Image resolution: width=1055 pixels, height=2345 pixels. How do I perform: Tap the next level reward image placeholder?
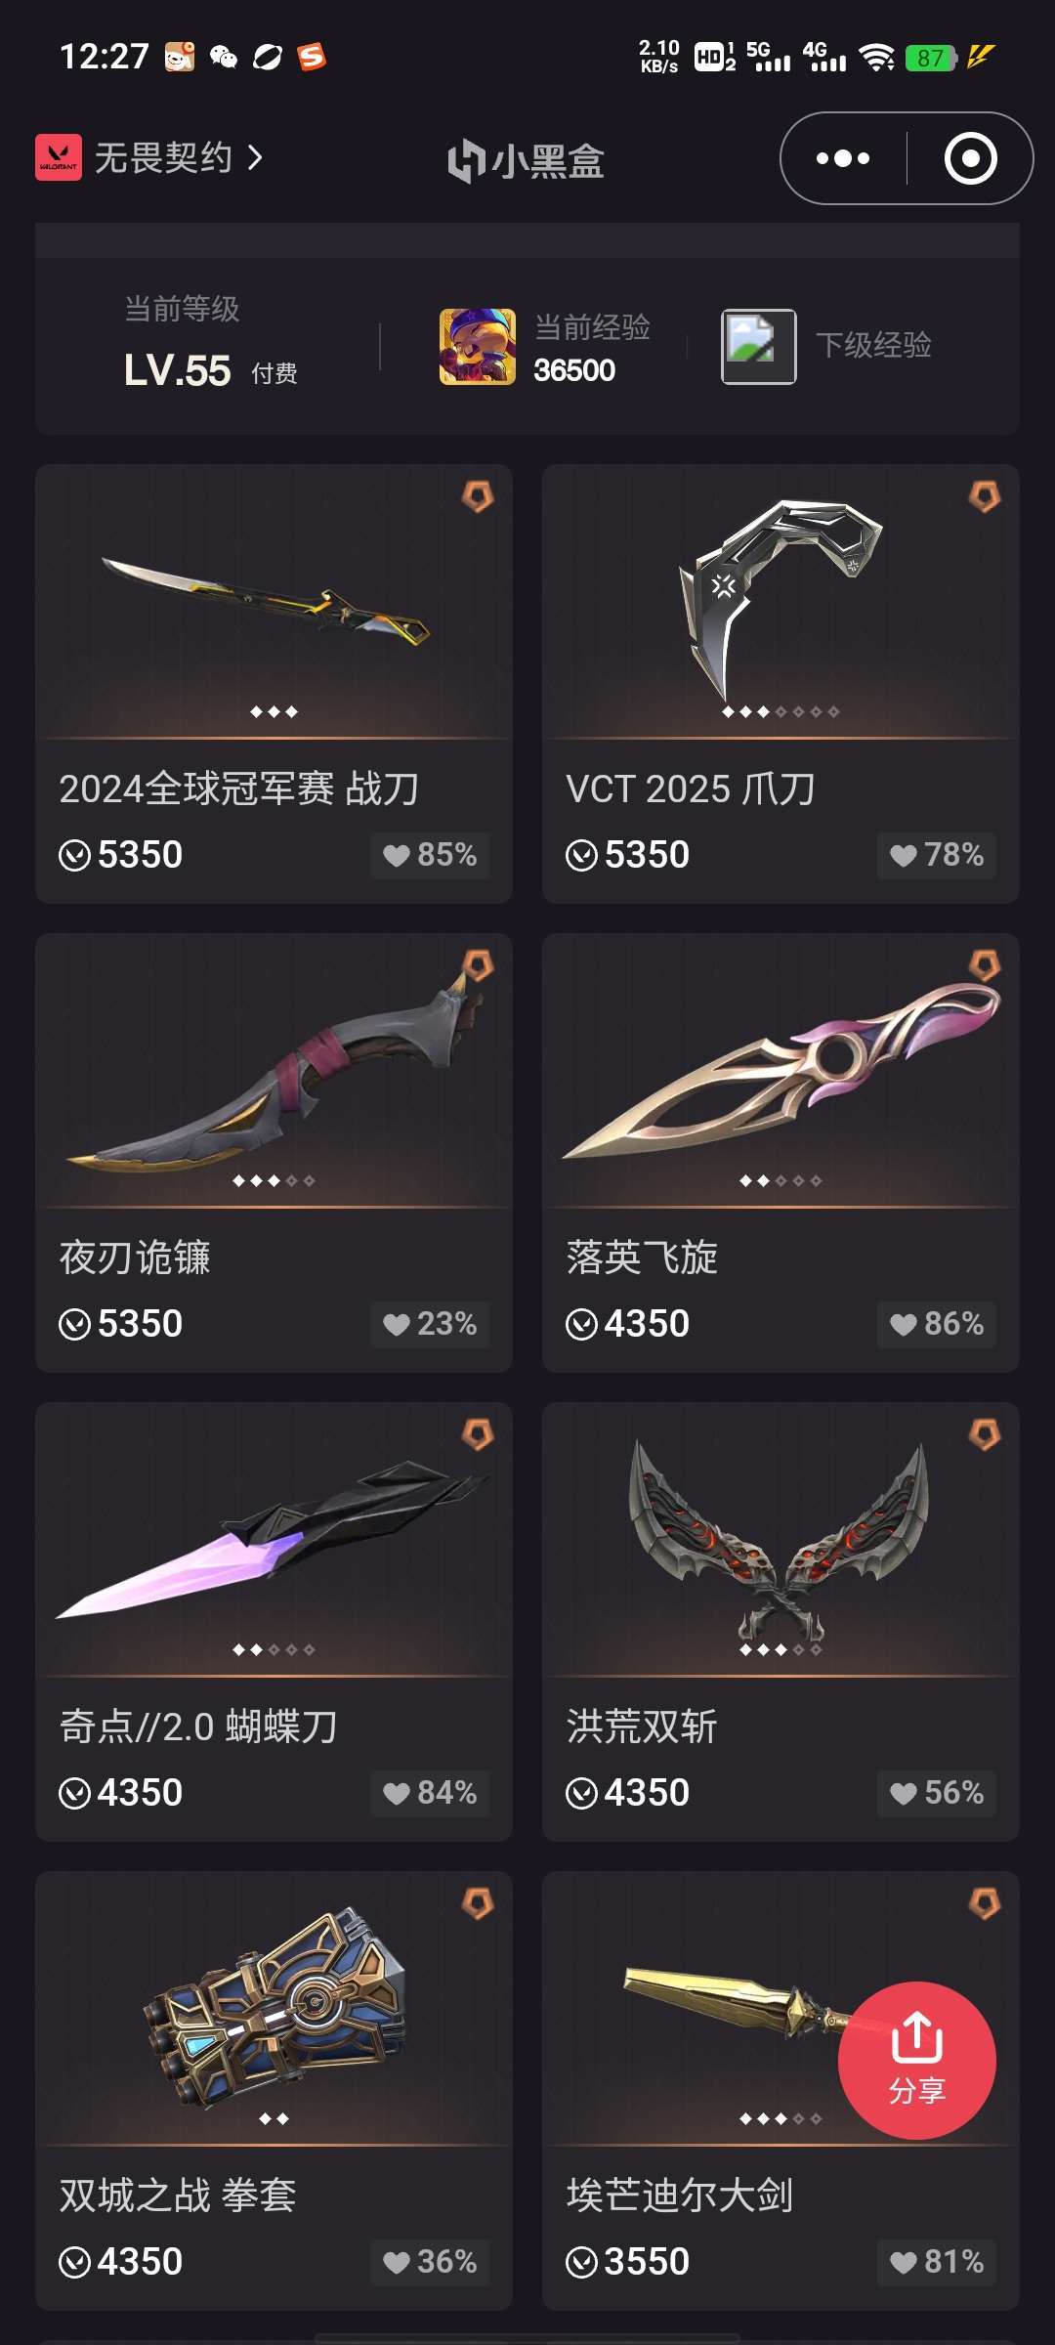[x=759, y=347]
